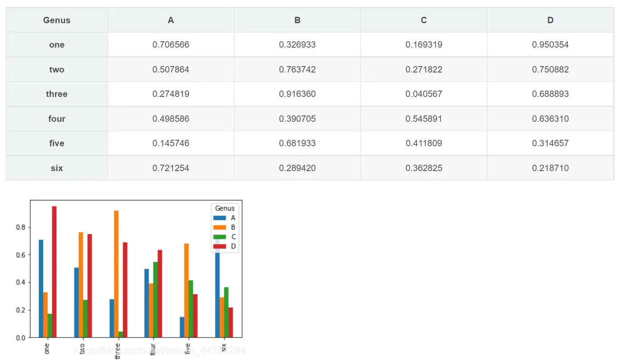Click the Genus column header
621x364 pixels.
[x=57, y=20]
